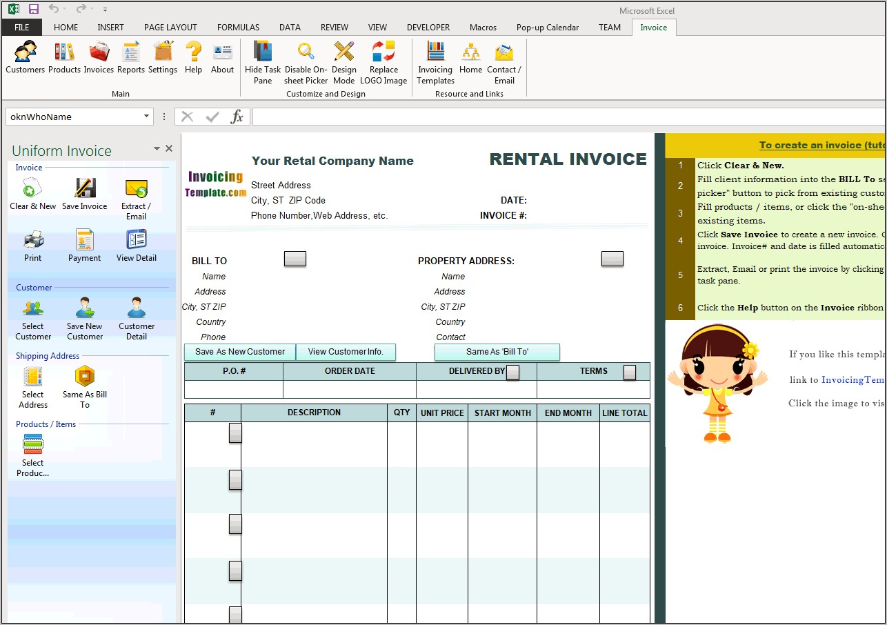Click Select Product icon in task pane
Image resolution: width=887 pixels, height=625 pixels.
click(33, 456)
